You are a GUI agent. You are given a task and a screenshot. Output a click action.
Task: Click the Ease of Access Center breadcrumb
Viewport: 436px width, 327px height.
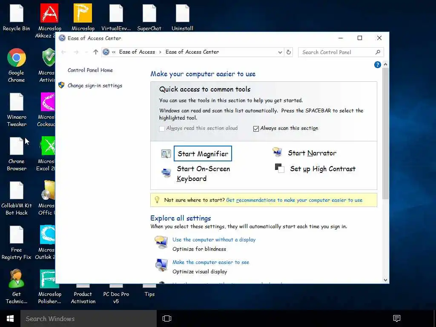pos(192,52)
